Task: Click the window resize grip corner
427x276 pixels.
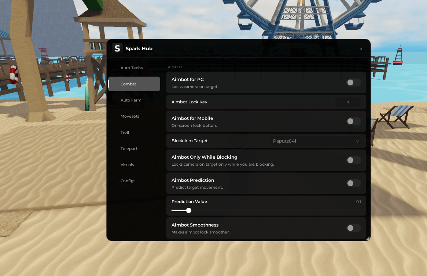Action: 368,238
